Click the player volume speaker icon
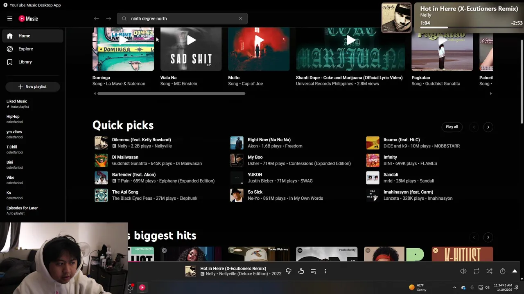 [463, 271]
